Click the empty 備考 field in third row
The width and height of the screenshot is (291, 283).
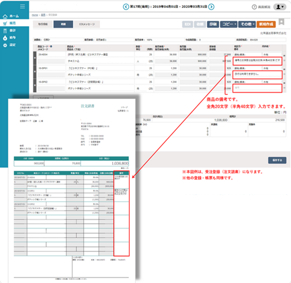(x=257, y=88)
